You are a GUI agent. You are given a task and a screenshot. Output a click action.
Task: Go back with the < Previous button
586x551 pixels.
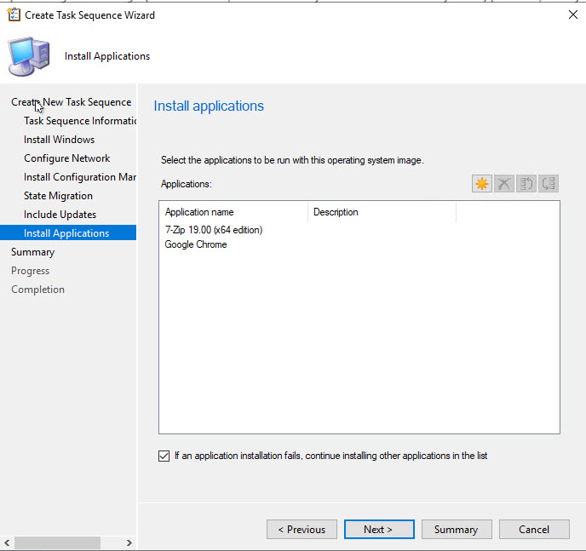pyautogui.click(x=302, y=530)
